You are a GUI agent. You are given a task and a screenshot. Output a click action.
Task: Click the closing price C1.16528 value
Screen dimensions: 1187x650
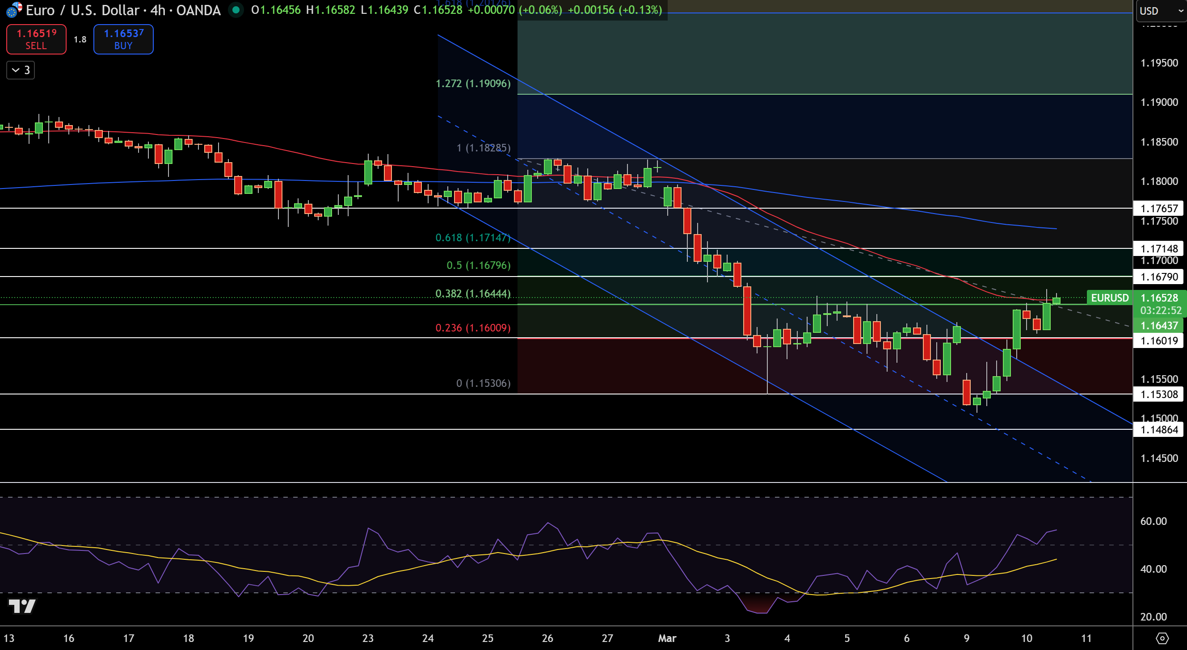tap(438, 10)
